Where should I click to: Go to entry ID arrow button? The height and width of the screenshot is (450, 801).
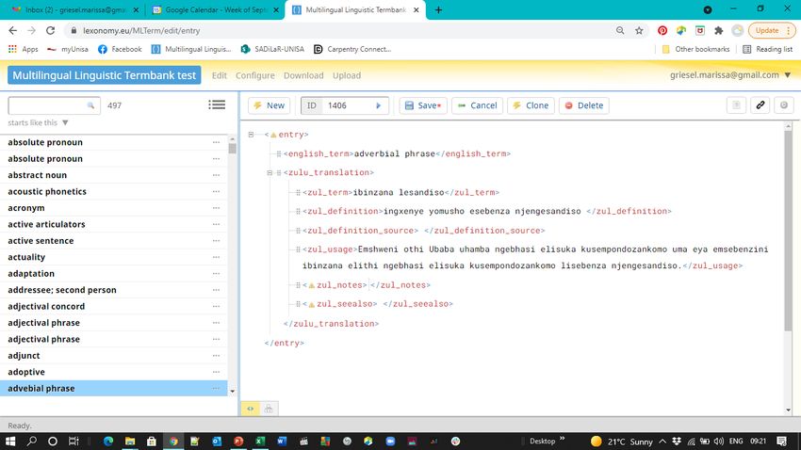point(379,105)
